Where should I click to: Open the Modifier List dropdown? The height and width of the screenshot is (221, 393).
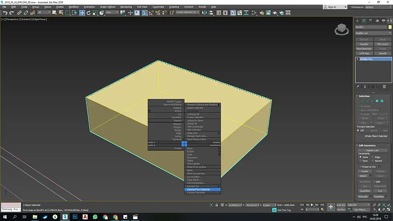[373, 33]
